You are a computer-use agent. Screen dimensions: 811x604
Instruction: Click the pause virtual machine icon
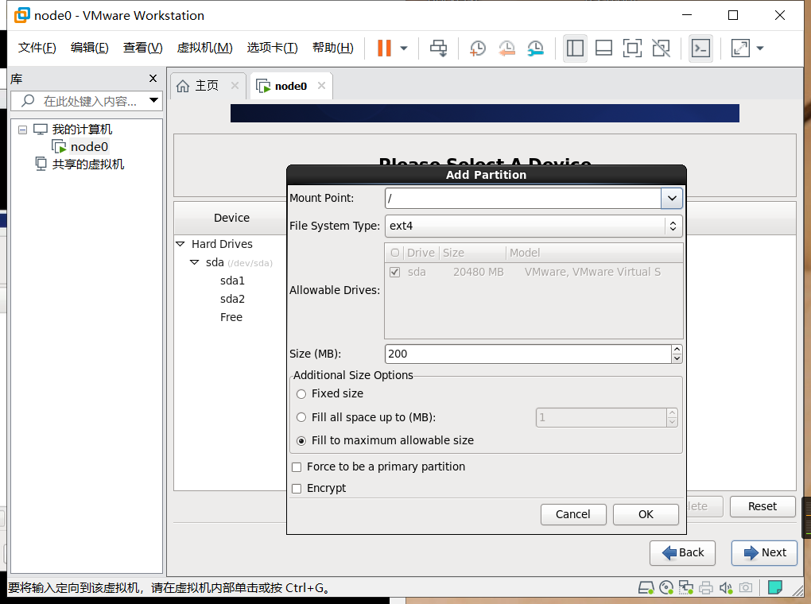(x=384, y=48)
